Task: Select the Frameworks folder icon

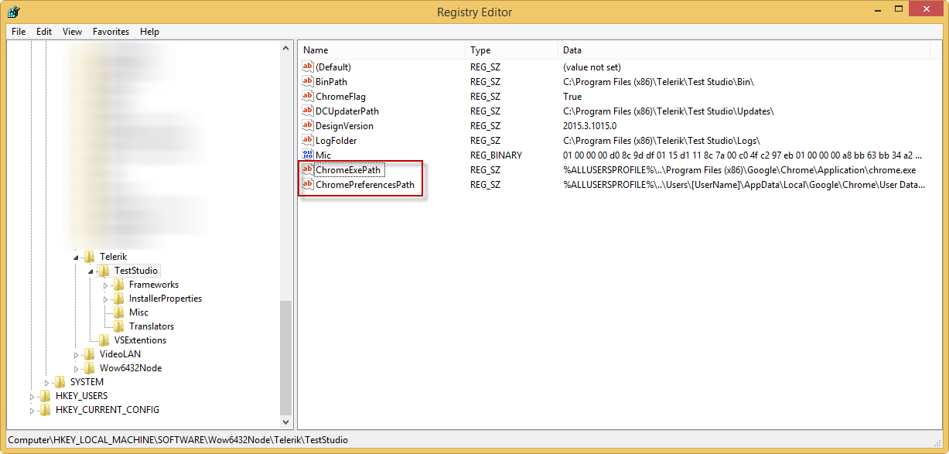Action: point(119,285)
